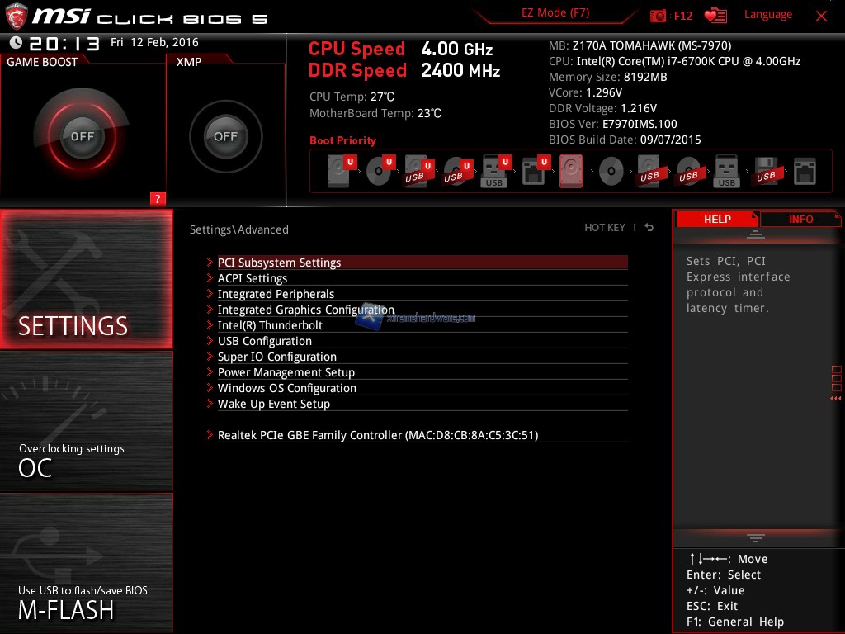Select the last network boot device icon

point(805,172)
